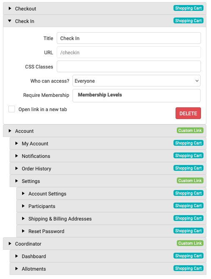Select the Participants row title
211x279 pixels.
[42, 206]
